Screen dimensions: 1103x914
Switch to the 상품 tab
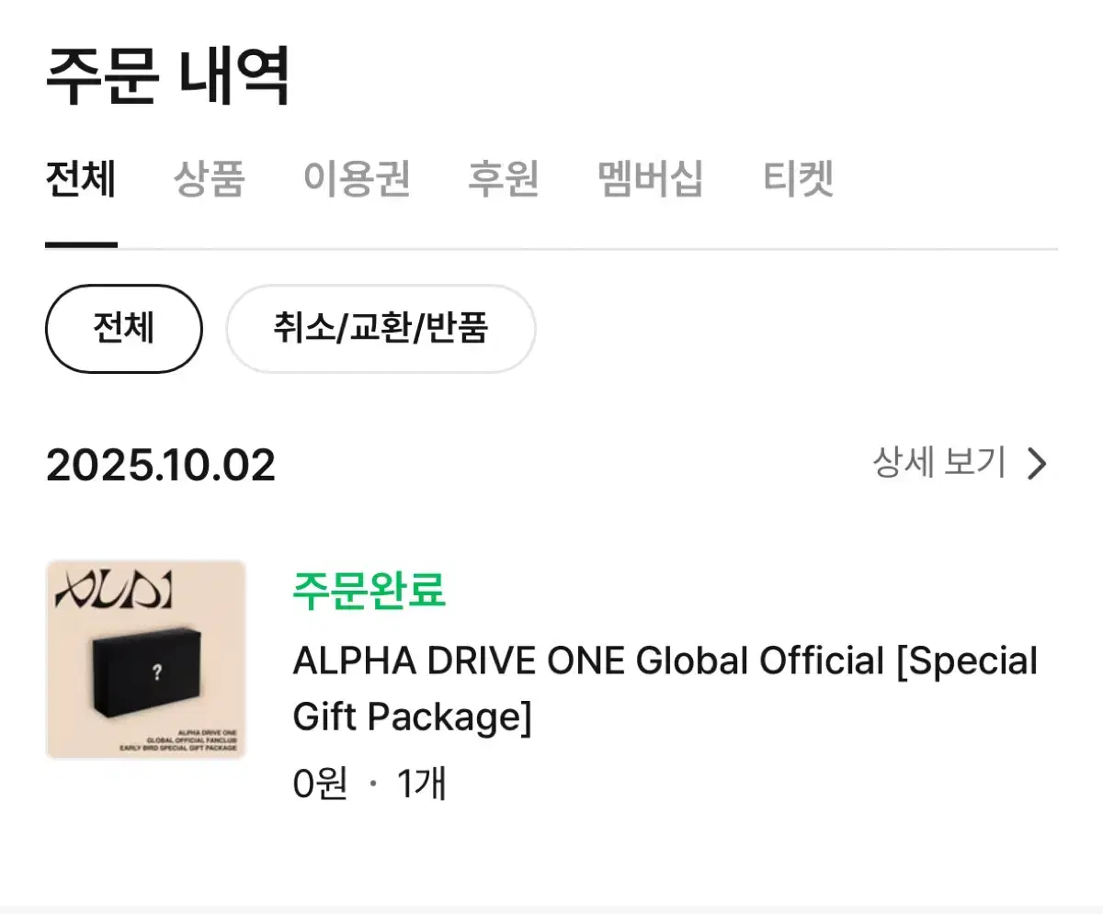pos(210,178)
